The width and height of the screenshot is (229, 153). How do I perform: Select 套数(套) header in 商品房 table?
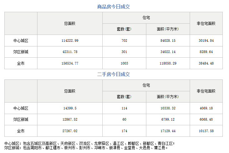click(124, 29)
